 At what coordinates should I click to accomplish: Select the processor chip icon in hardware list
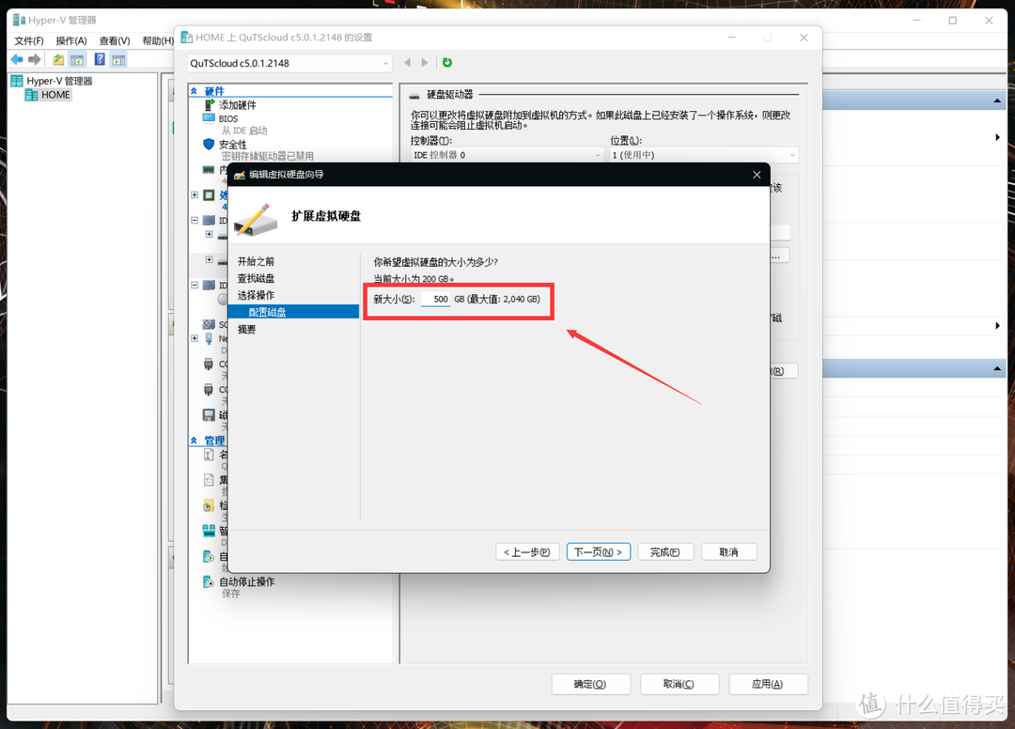point(209,194)
